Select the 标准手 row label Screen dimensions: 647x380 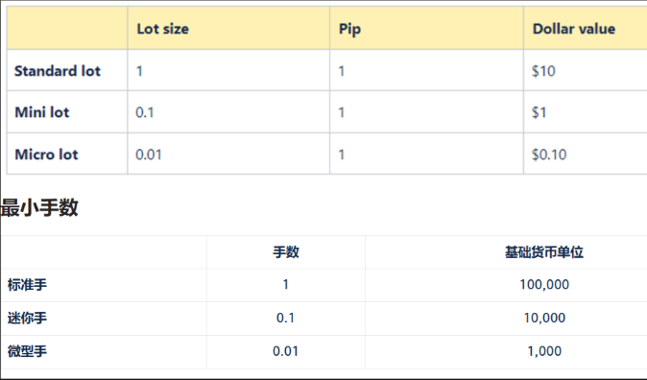point(27,285)
